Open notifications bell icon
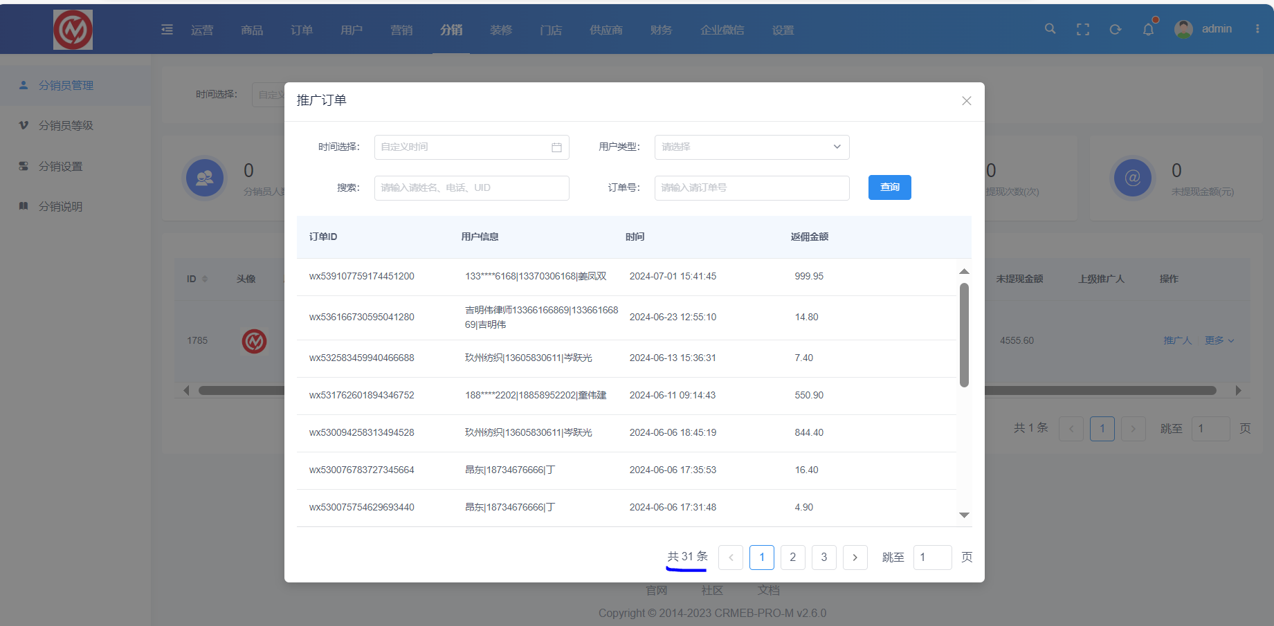This screenshot has height=626, width=1274. pos(1148,29)
